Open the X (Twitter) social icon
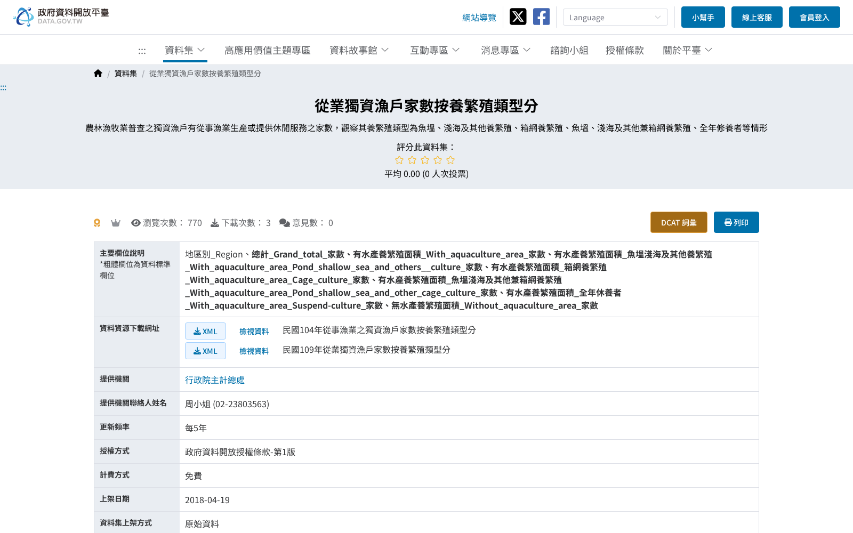This screenshot has width=853, height=533. 518,17
